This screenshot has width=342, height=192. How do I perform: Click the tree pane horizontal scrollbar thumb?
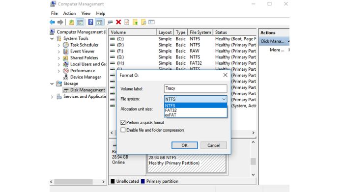pos(74,182)
